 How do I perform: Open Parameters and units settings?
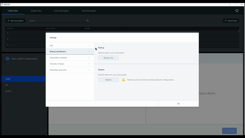tap(70, 70)
